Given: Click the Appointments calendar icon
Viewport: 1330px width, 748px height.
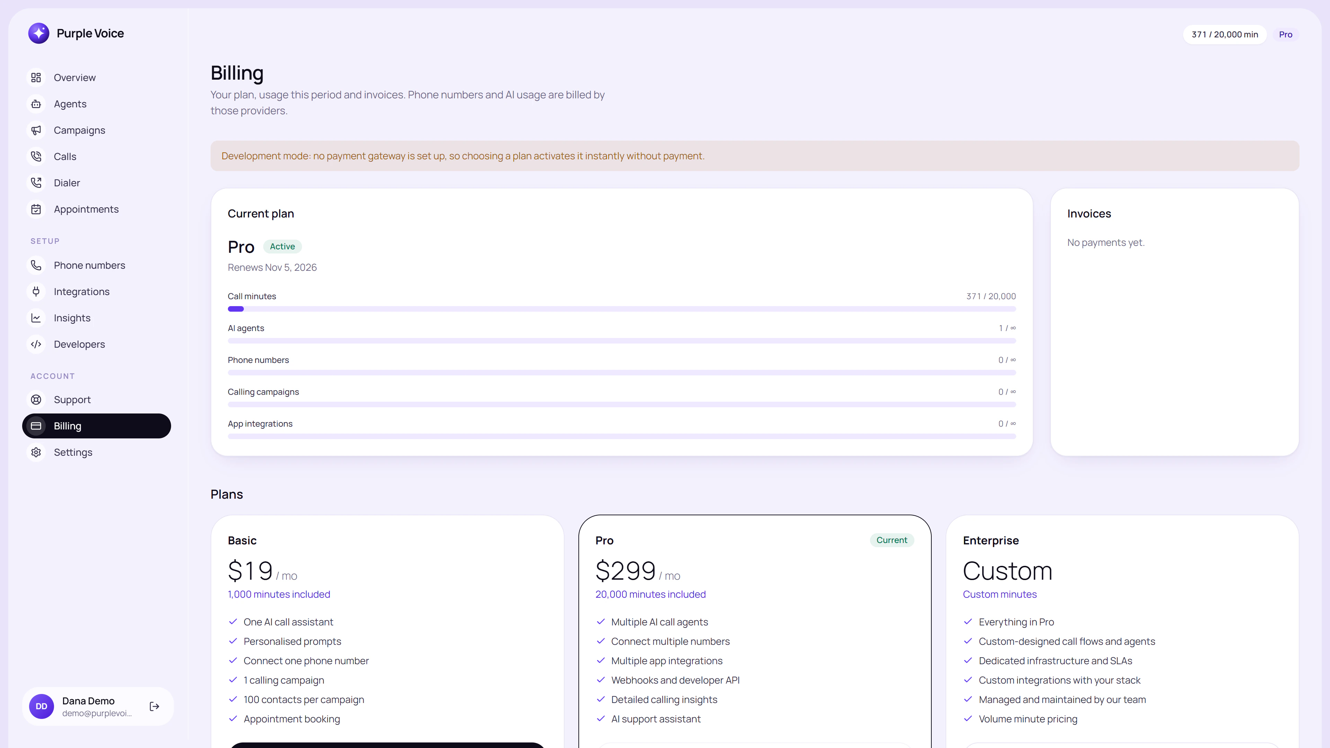Looking at the screenshot, I should tap(36, 209).
